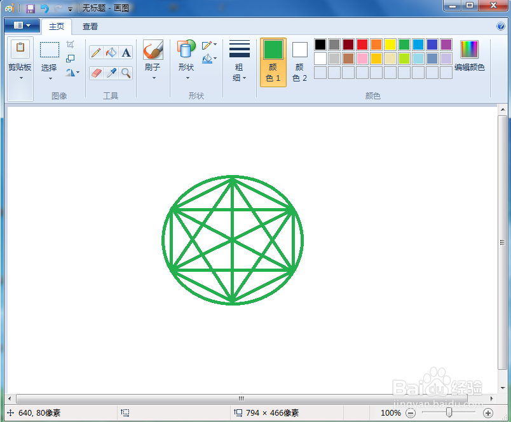Pick the yellow color swatch
Image resolution: width=511 pixels, height=422 pixels.
[390, 45]
